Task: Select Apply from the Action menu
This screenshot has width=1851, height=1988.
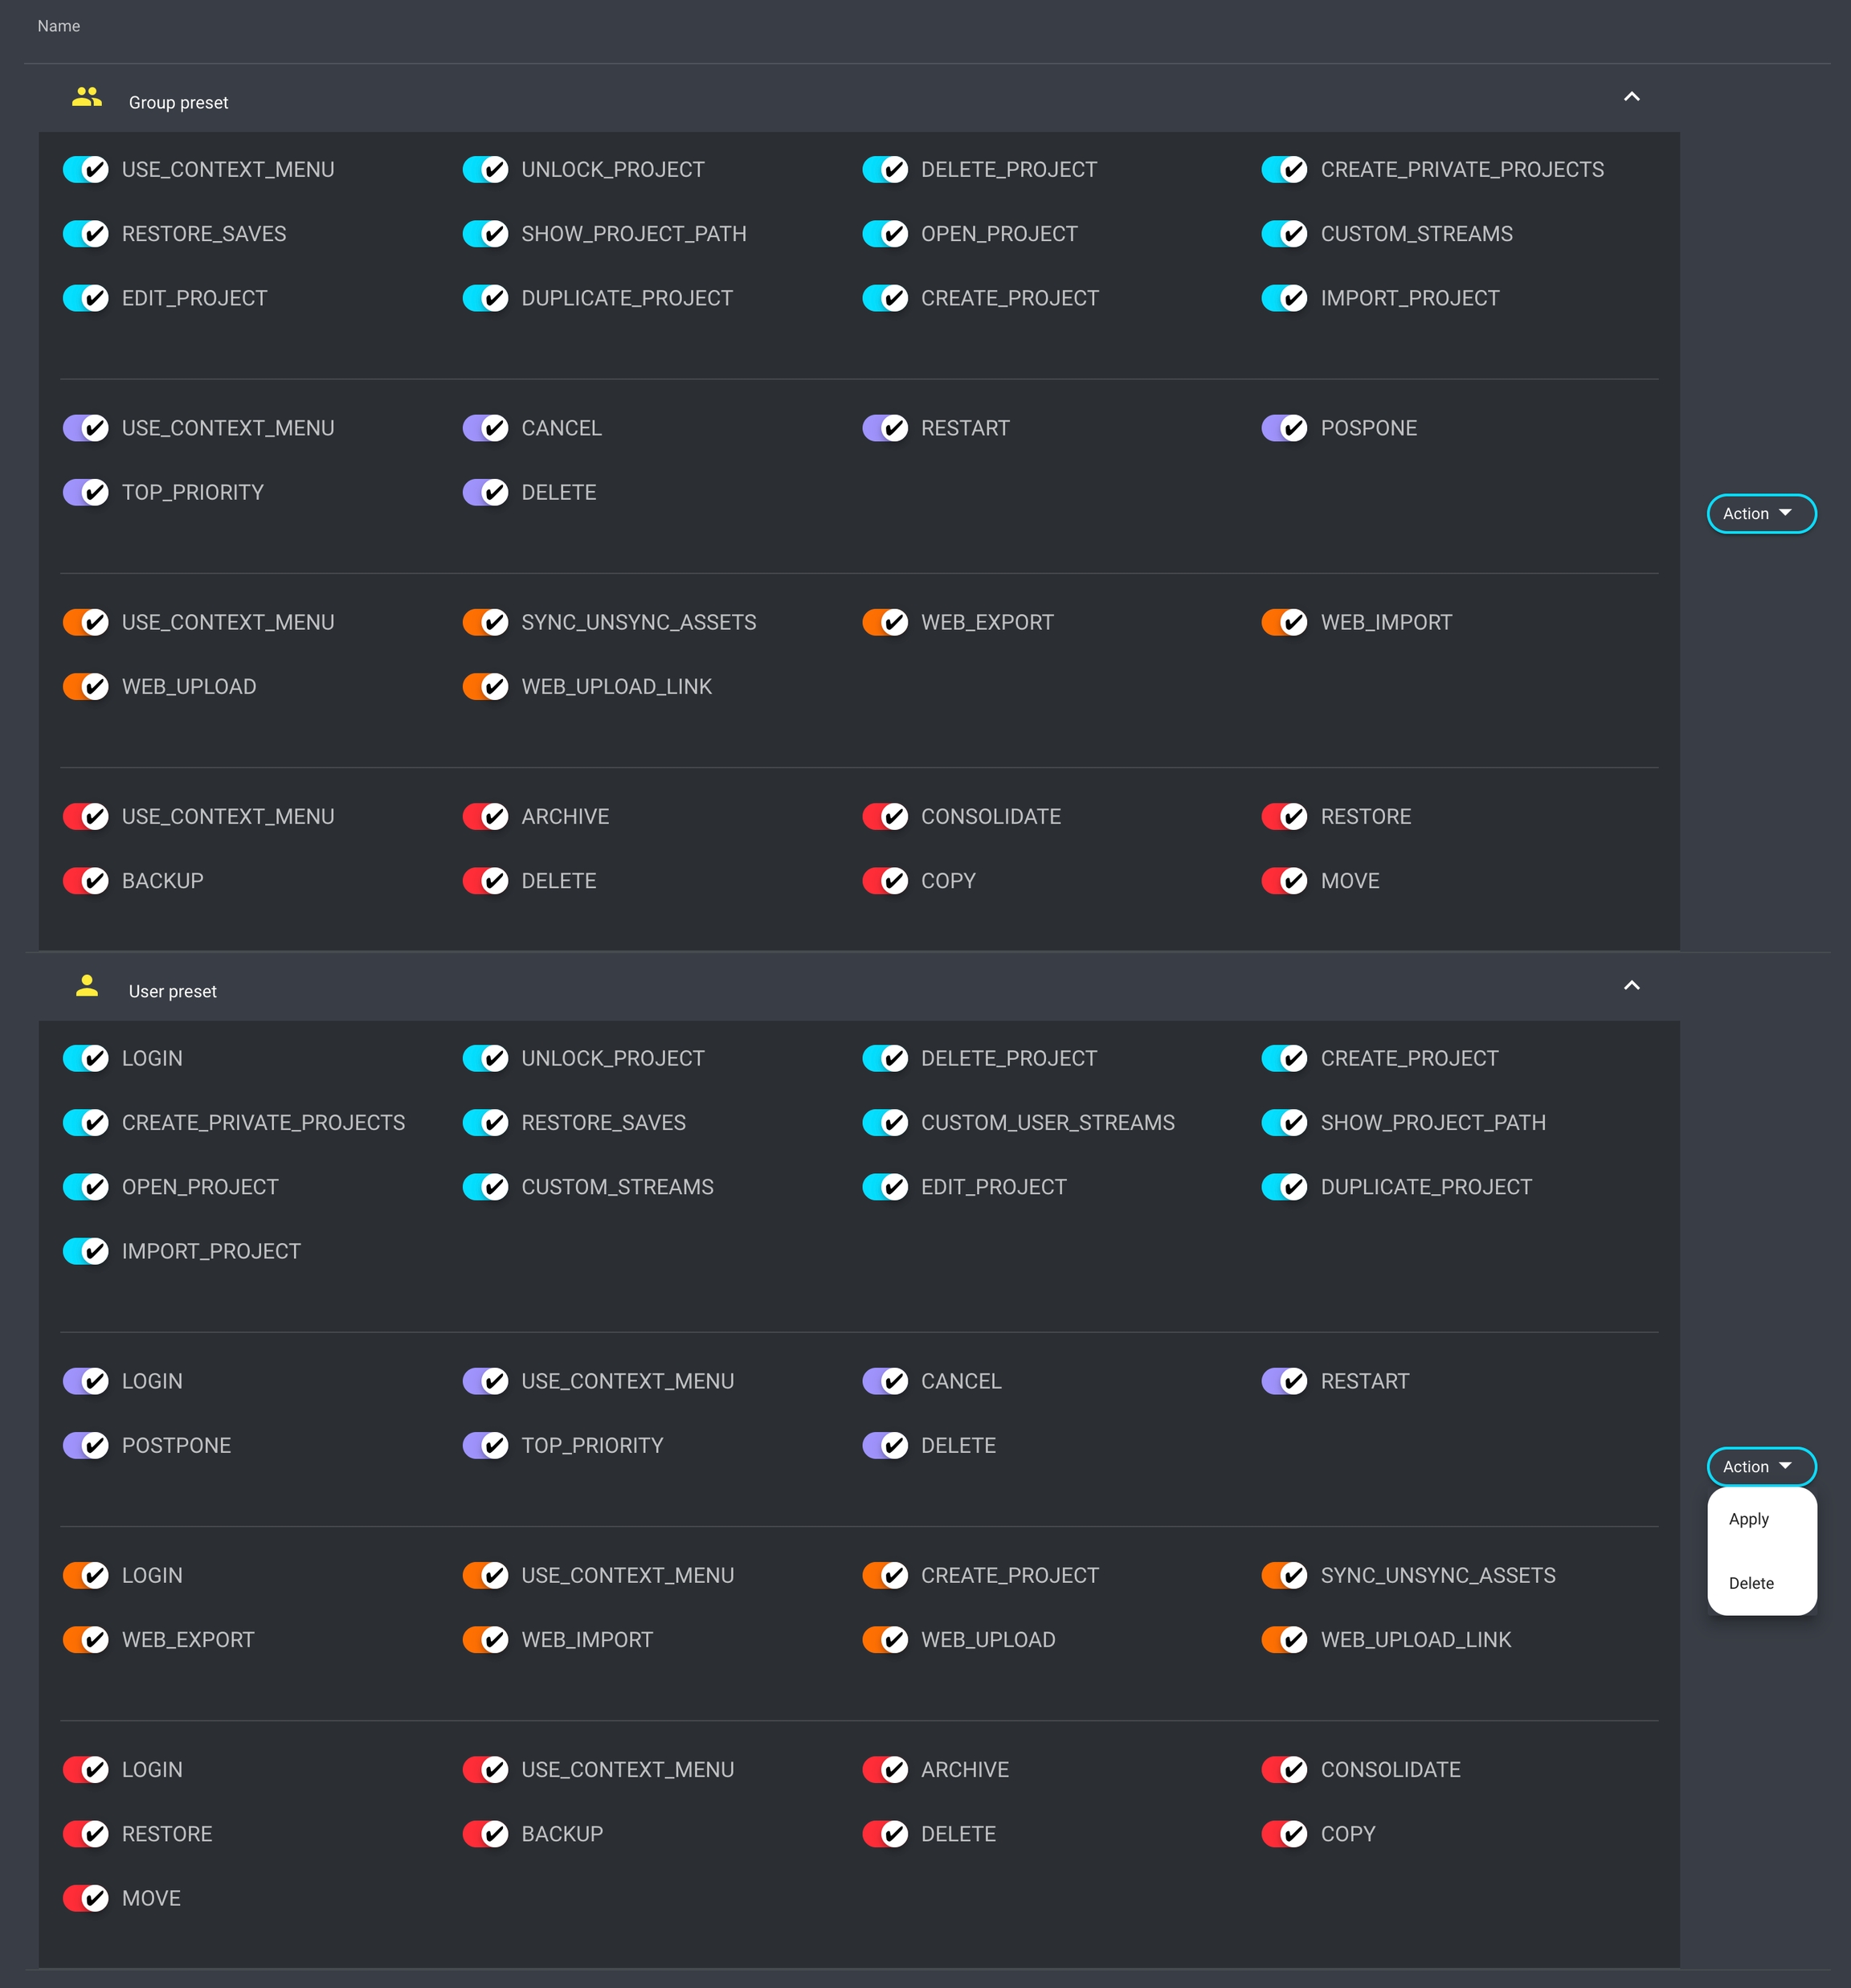Action: pos(1749,1519)
